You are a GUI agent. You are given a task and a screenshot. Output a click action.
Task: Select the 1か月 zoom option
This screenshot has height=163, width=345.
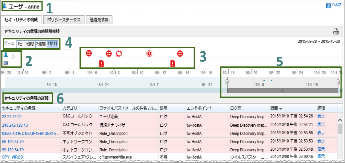coord(53,44)
